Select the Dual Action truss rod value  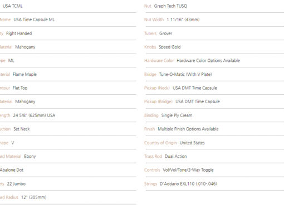pyautogui.click(x=176, y=156)
